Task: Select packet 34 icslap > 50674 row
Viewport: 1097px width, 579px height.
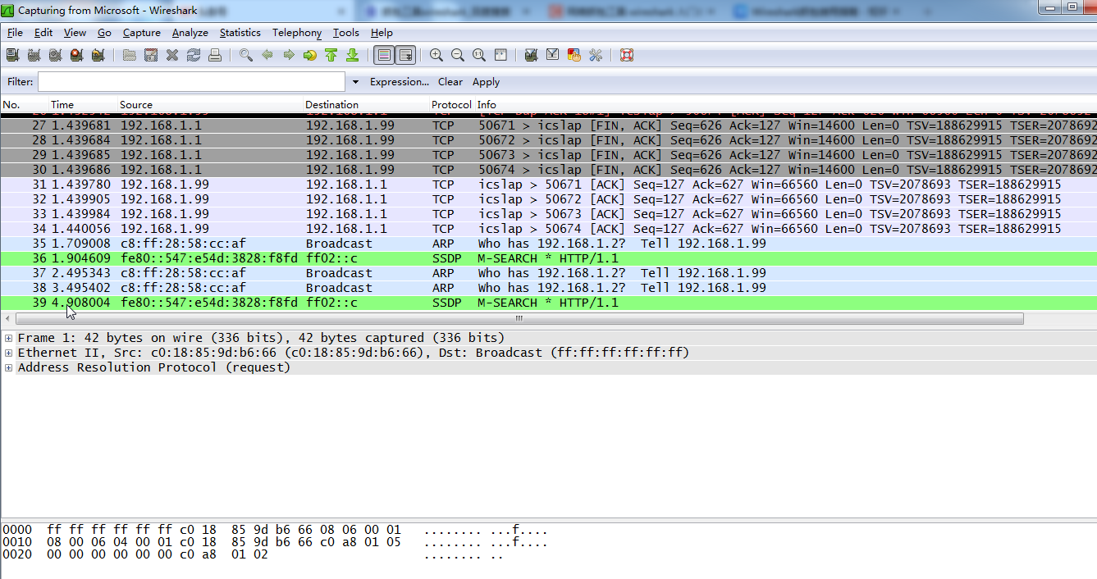Action: 548,229
